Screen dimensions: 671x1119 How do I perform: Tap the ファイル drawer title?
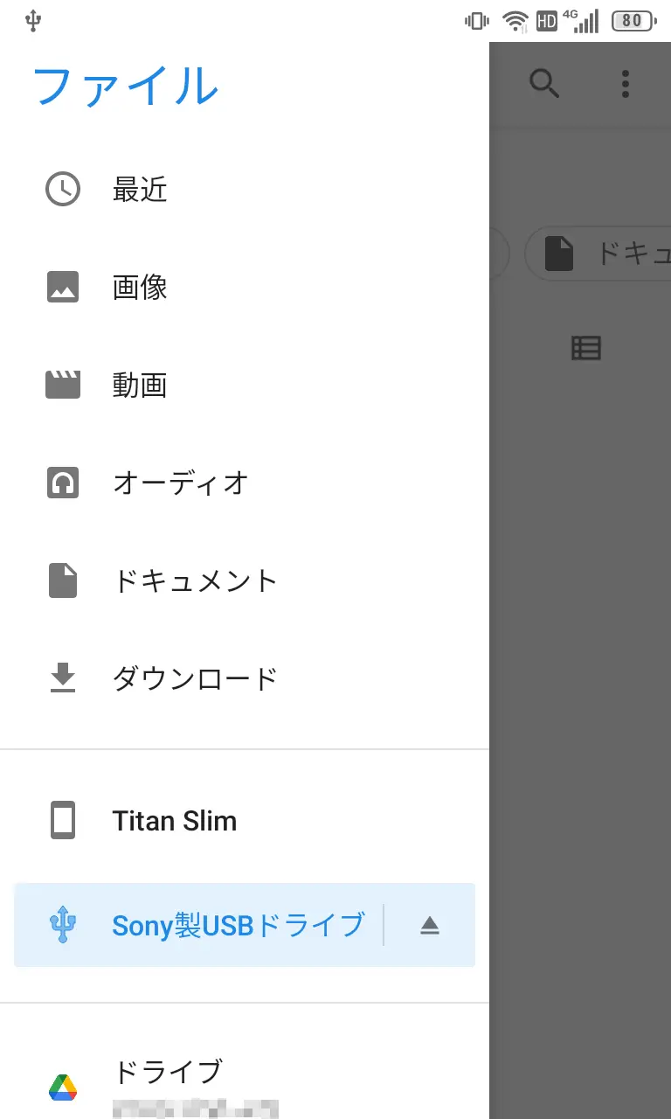pyautogui.click(x=125, y=86)
